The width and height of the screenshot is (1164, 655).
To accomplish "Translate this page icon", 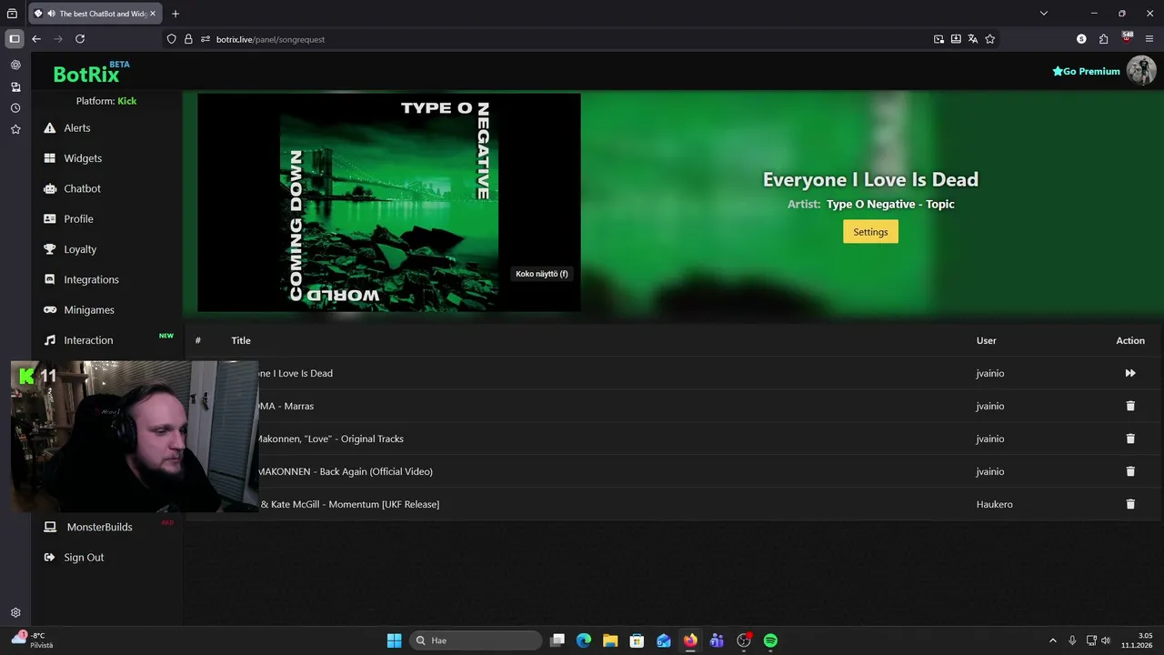I will coord(973,39).
